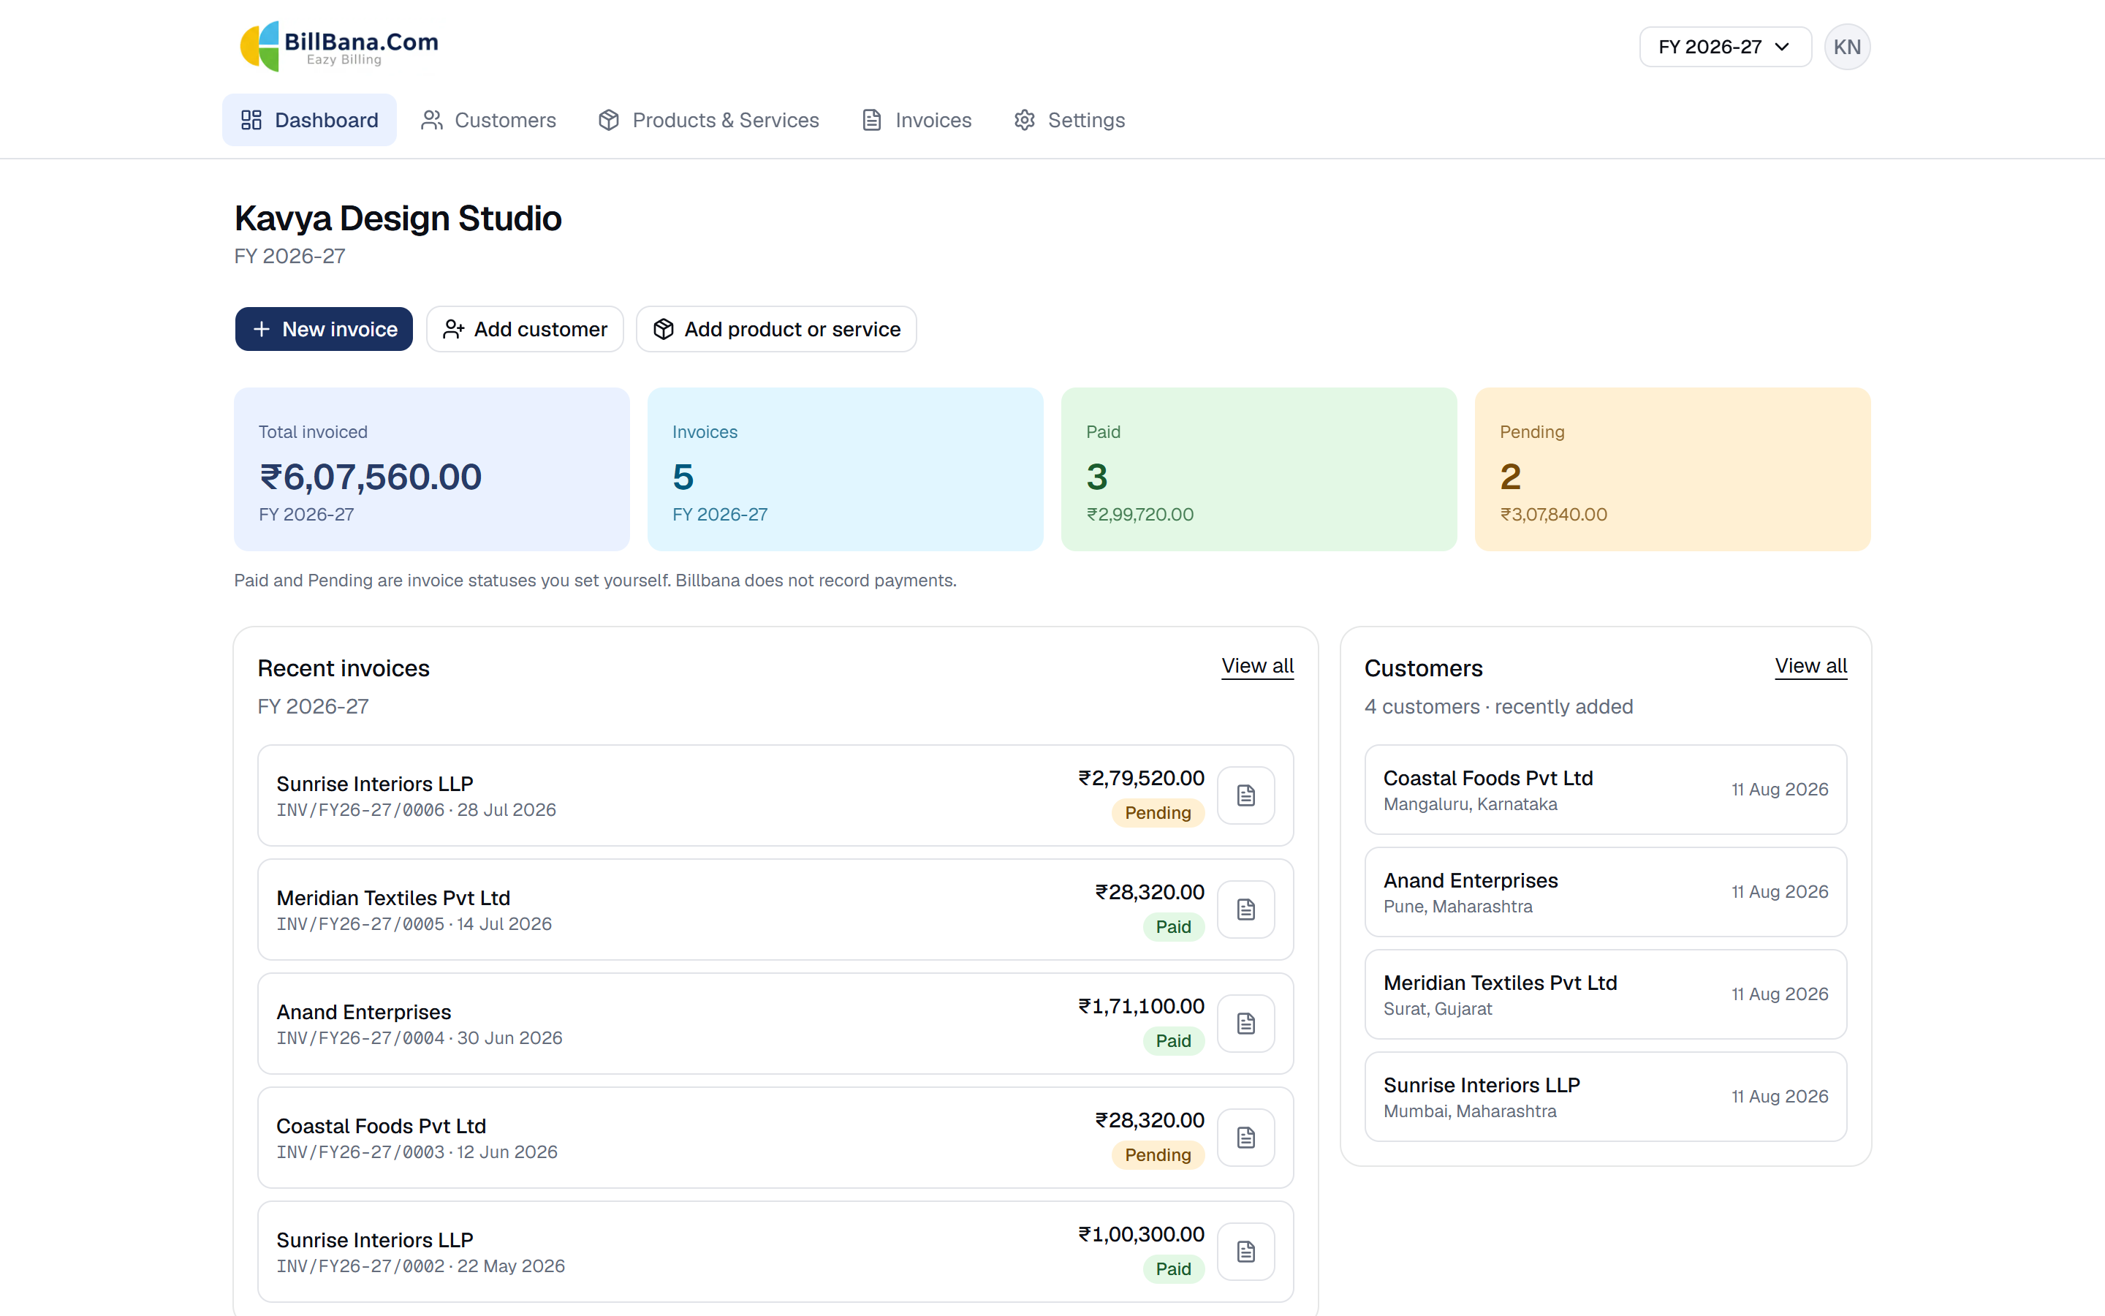Select the Total invoiced summary card
Screen dimensions: 2105x1316
(x=431, y=469)
